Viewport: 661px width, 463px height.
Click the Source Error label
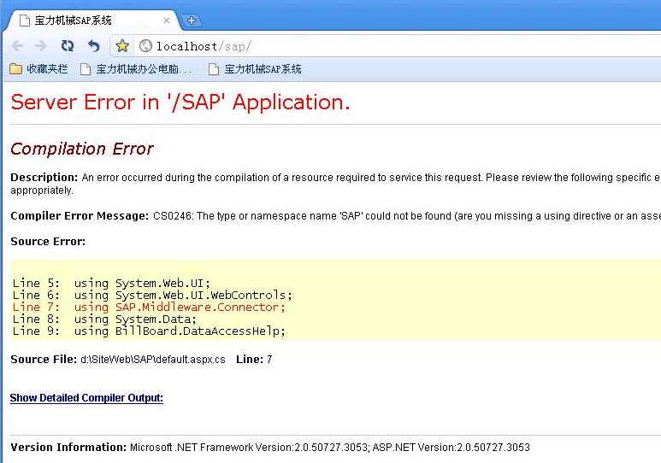[x=48, y=242]
